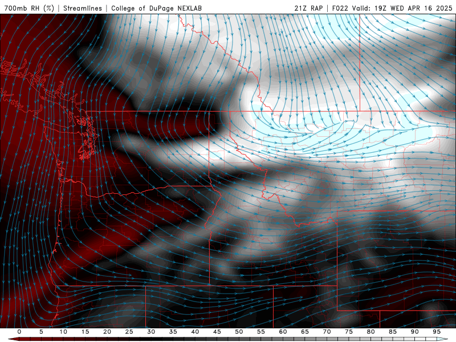Screen dimensions: 456x342
Task: Click the colorbar label "85"
Action: pyautogui.click(x=393, y=332)
